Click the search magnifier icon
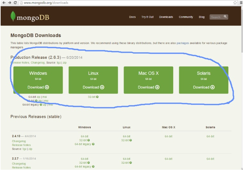Viewport: 244px width, 171px height. pyautogui.click(x=225, y=17)
